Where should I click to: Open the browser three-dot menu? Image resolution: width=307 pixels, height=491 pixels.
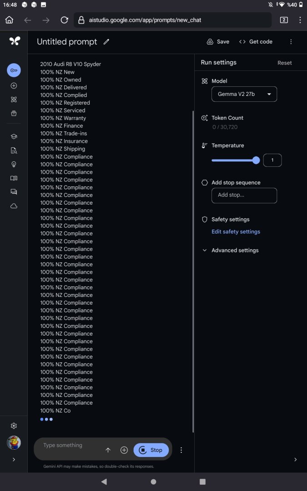point(300,20)
